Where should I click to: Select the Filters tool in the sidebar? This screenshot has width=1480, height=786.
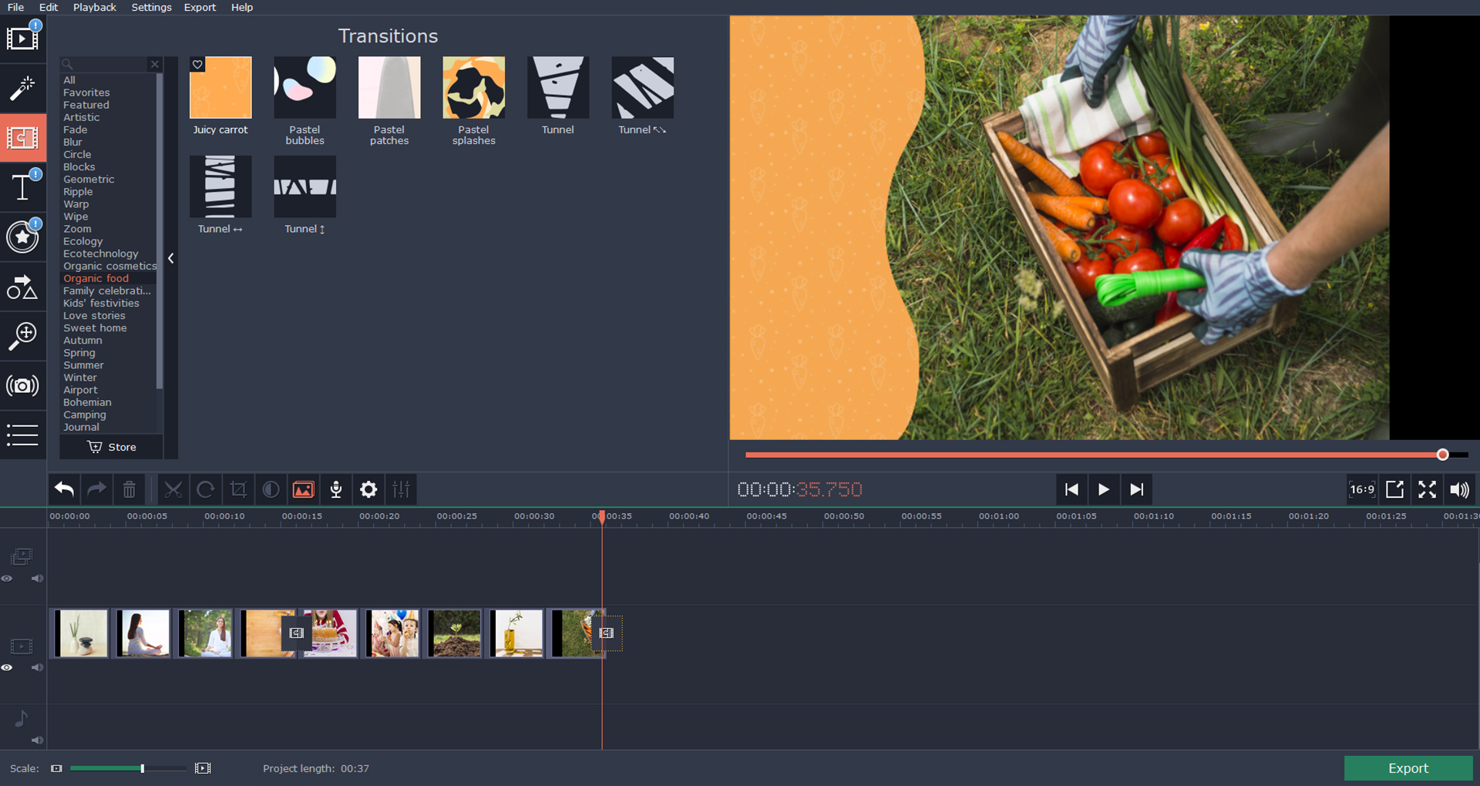(22, 88)
